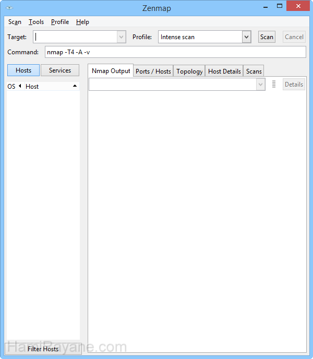Sort by the OS column header

[15, 86]
